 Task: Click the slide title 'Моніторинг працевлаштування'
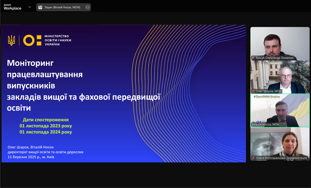point(45,69)
